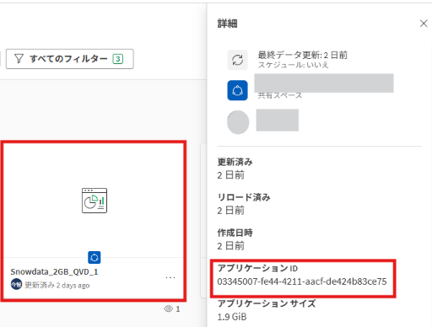This screenshot has height=327, width=432.
Task: Click the funnel filter icon
Action: (x=19, y=59)
